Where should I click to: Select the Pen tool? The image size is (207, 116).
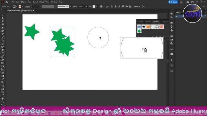(x=3, y=28)
